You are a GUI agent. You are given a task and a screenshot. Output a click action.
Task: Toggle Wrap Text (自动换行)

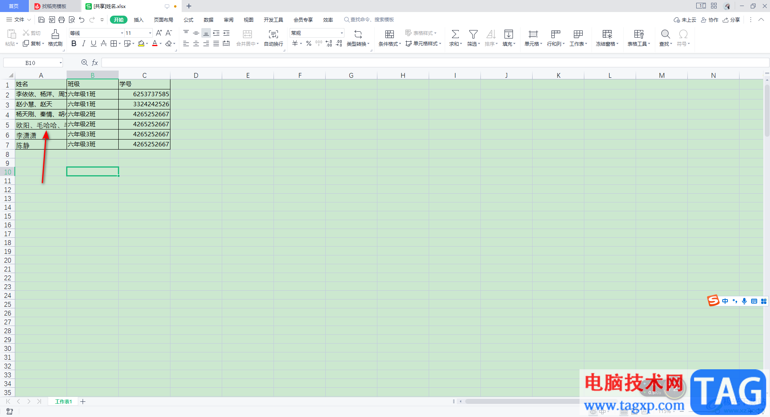point(274,38)
